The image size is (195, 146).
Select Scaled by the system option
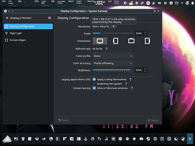(x=94, y=84)
